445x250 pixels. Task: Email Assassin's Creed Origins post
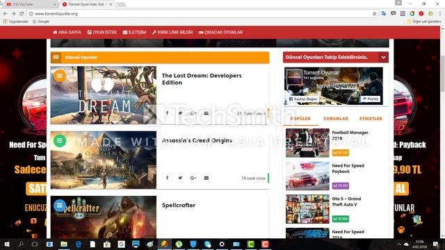(x=207, y=178)
